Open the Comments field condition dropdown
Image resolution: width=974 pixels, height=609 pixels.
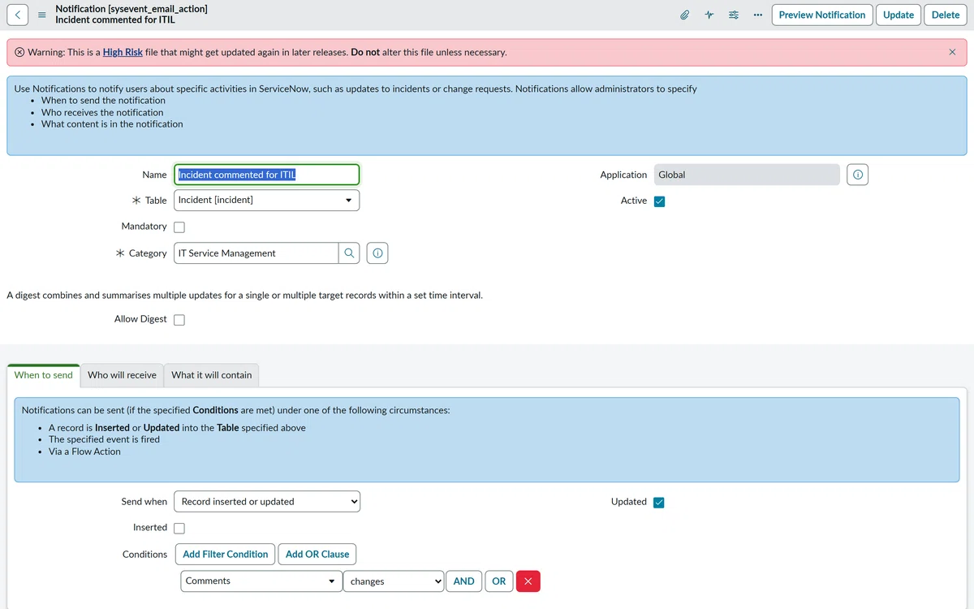261,581
